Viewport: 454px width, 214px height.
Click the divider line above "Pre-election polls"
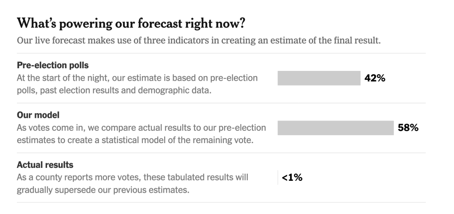[x=221, y=53]
